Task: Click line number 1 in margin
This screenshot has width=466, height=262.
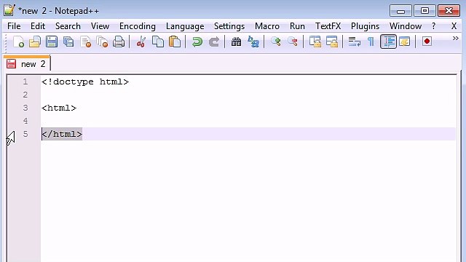Action: [25, 82]
